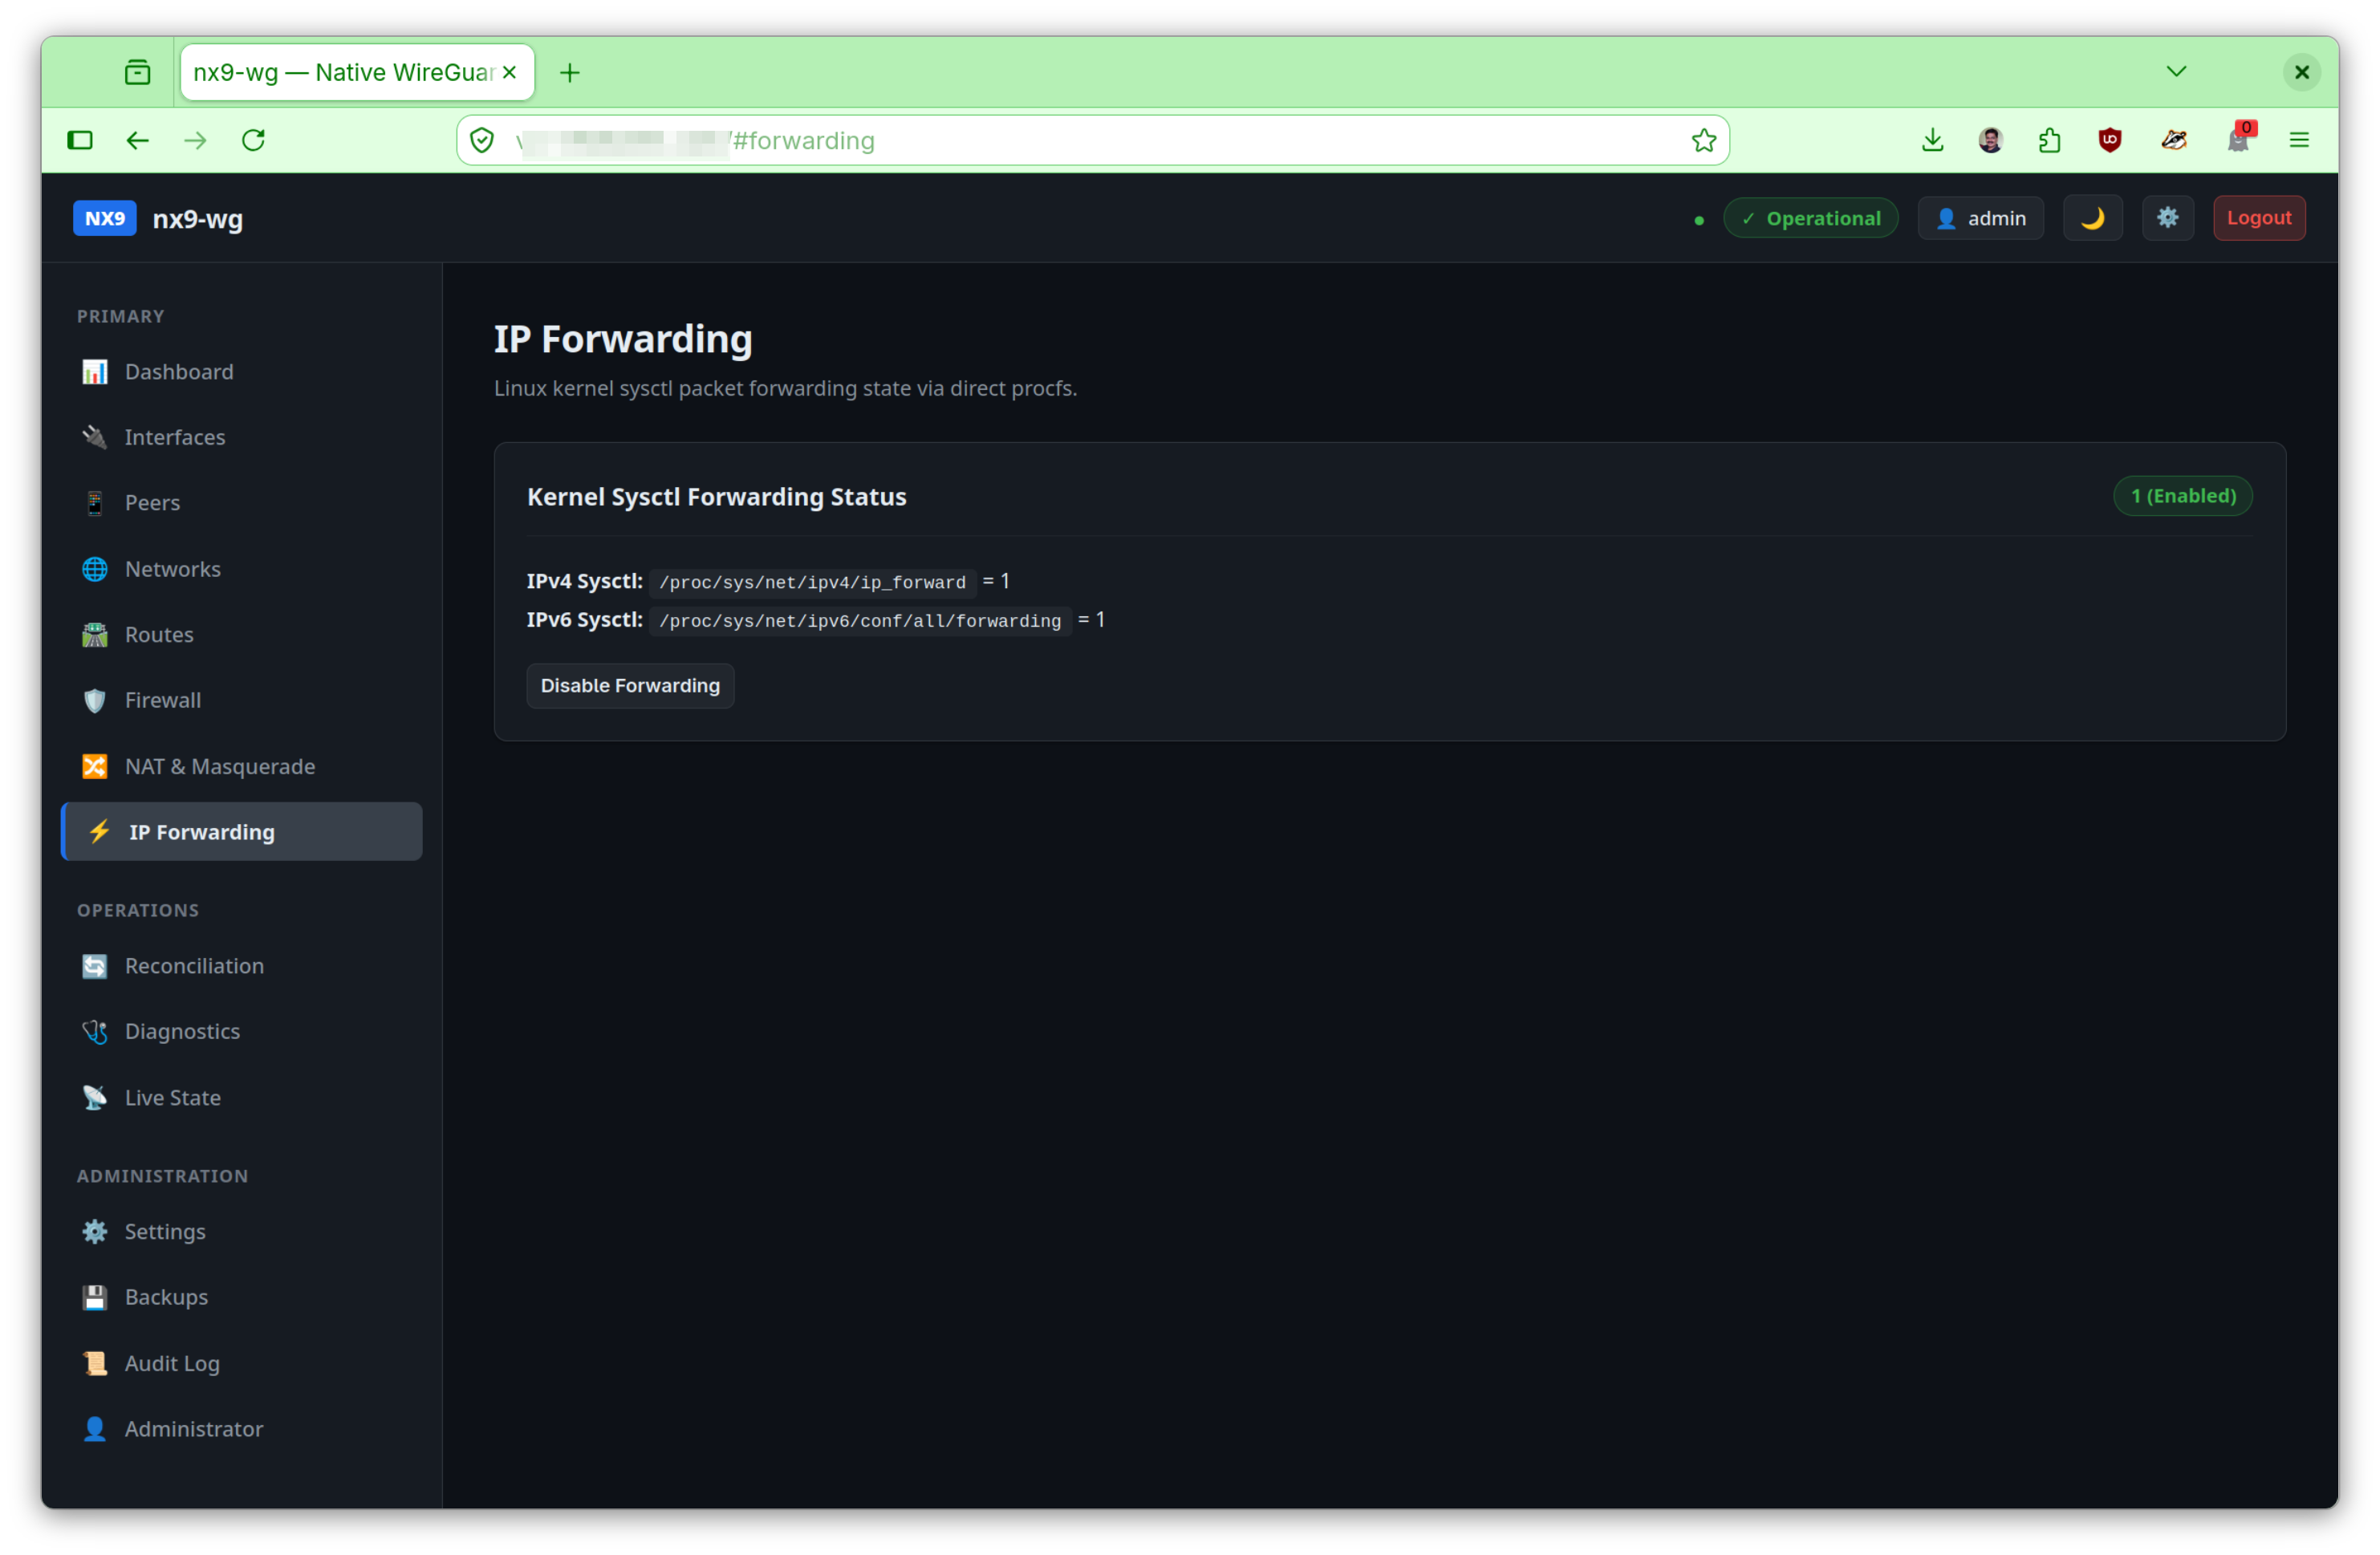Select IP Forwarding in sidebar

coord(241,832)
